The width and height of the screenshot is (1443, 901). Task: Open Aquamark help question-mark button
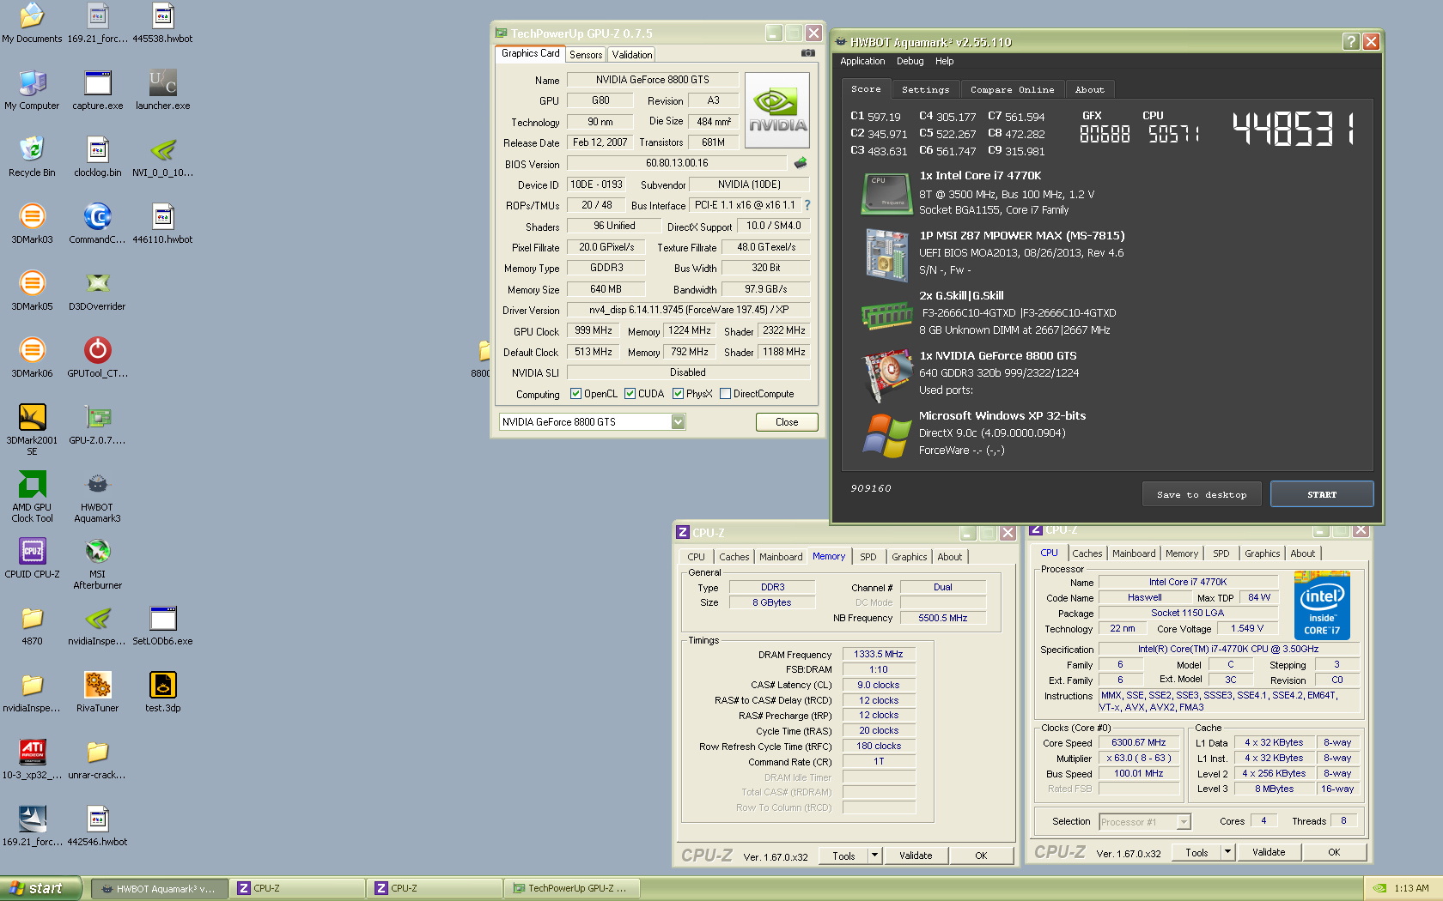pyautogui.click(x=1350, y=42)
